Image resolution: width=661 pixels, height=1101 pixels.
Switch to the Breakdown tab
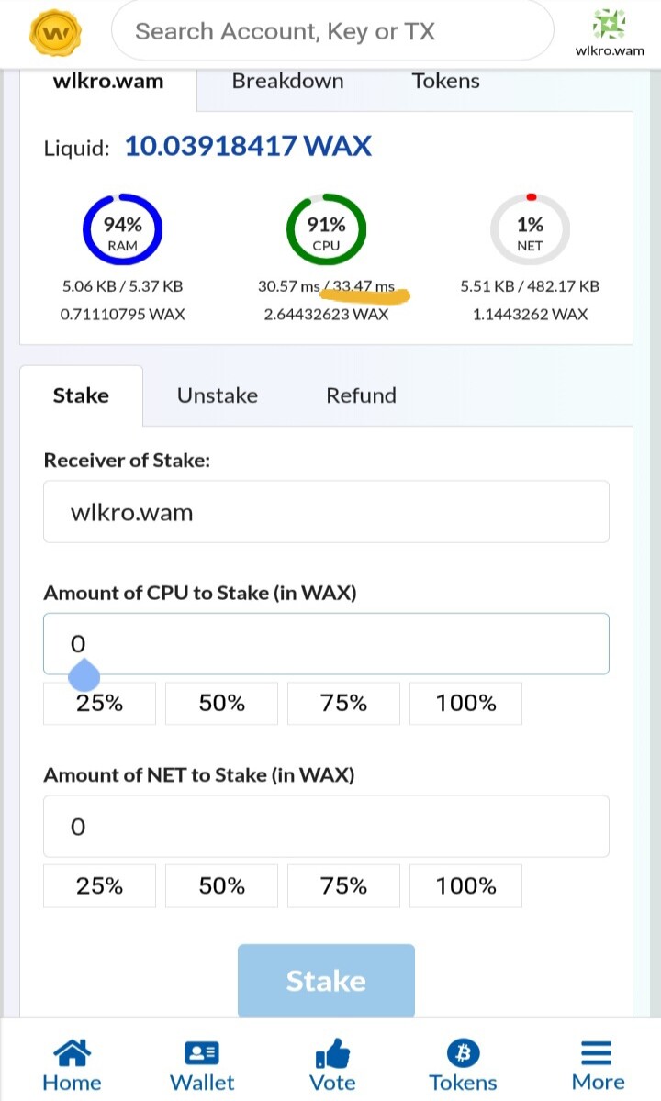tap(287, 82)
